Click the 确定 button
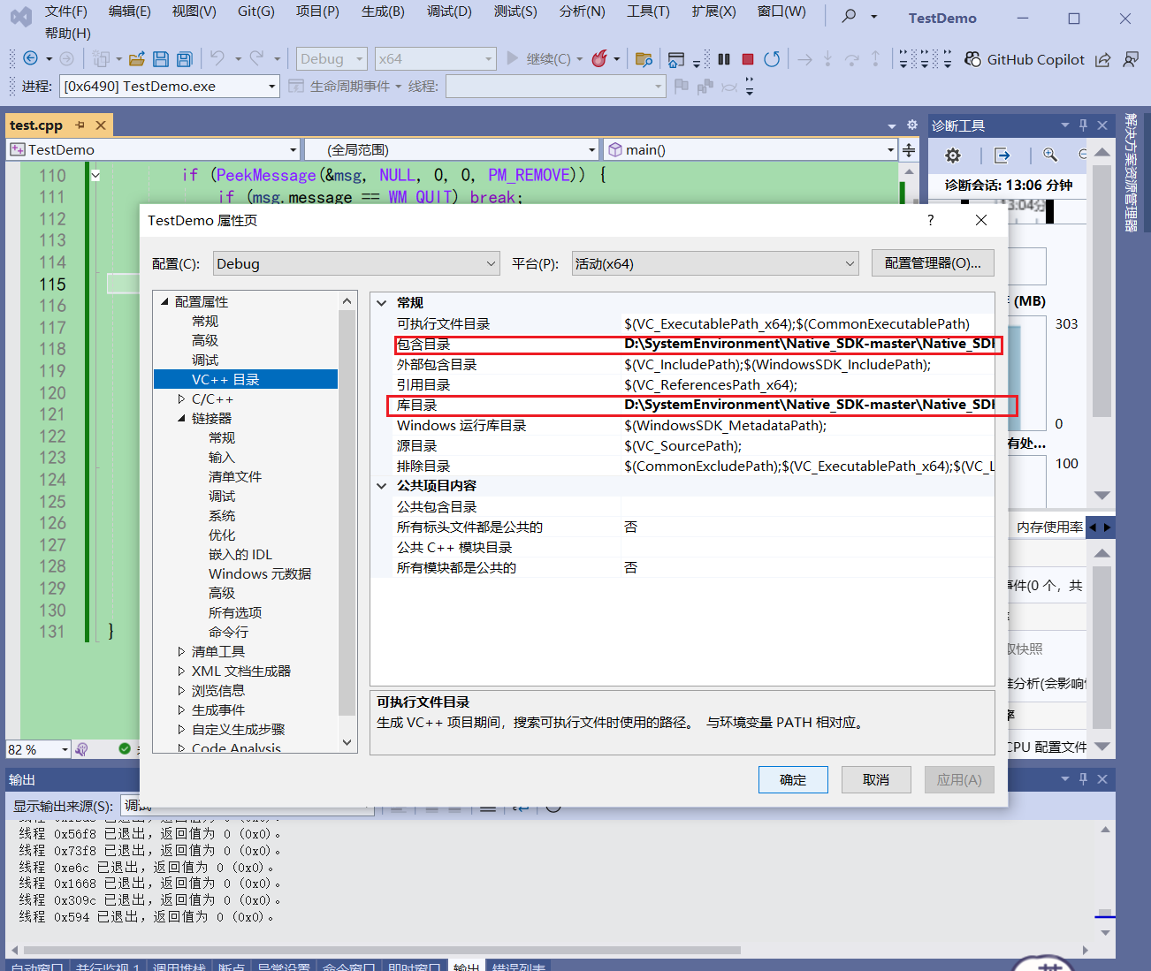The image size is (1151, 971). click(793, 780)
